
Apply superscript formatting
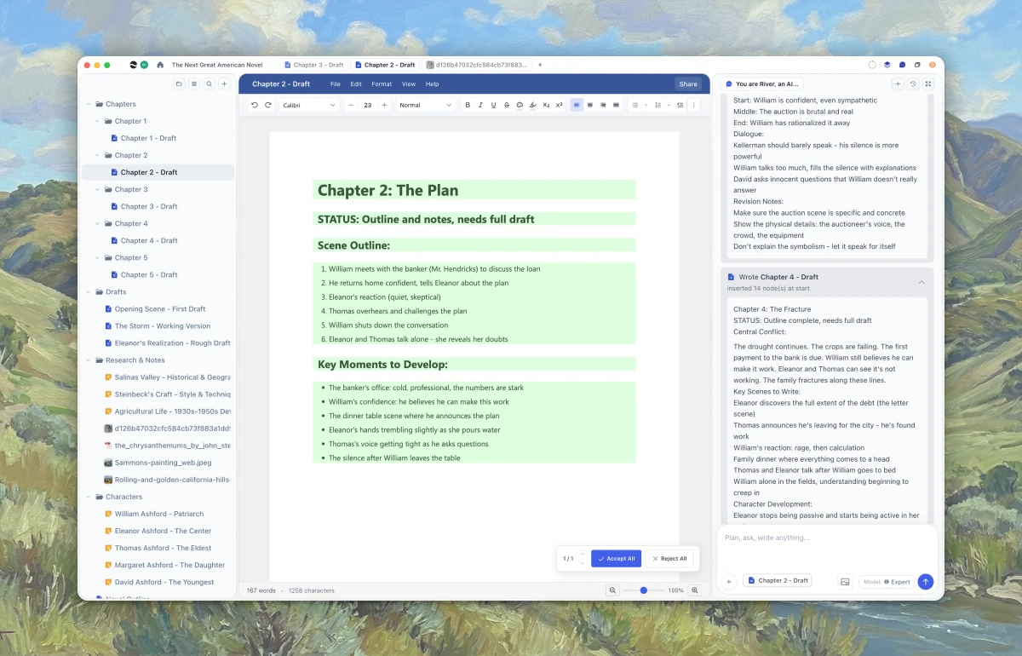pyautogui.click(x=559, y=105)
